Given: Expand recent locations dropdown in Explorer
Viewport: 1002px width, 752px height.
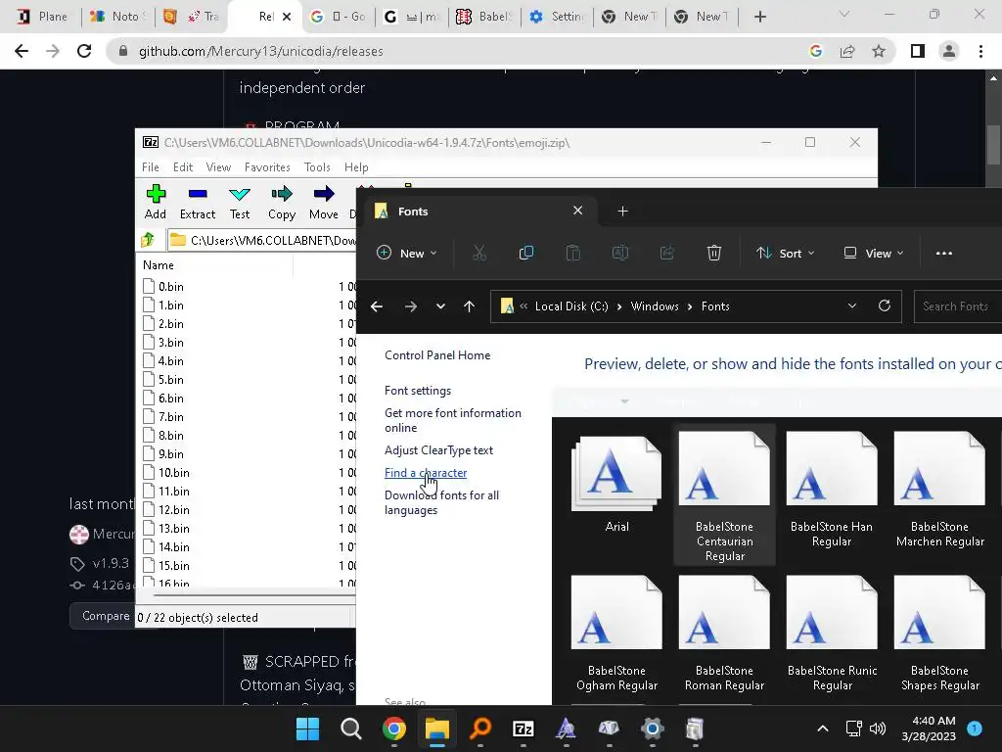Looking at the screenshot, I should coord(440,306).
